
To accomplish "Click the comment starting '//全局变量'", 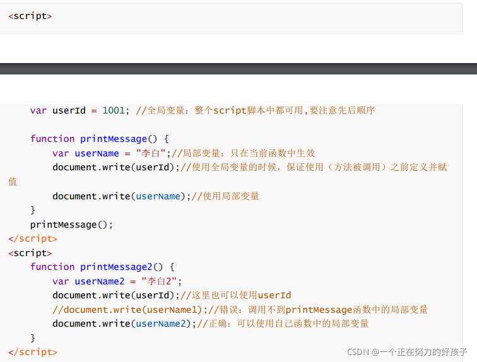I will click(256, 110).
